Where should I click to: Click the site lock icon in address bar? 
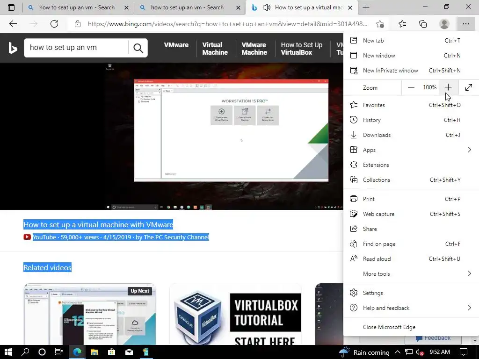(x=78, y=24)
